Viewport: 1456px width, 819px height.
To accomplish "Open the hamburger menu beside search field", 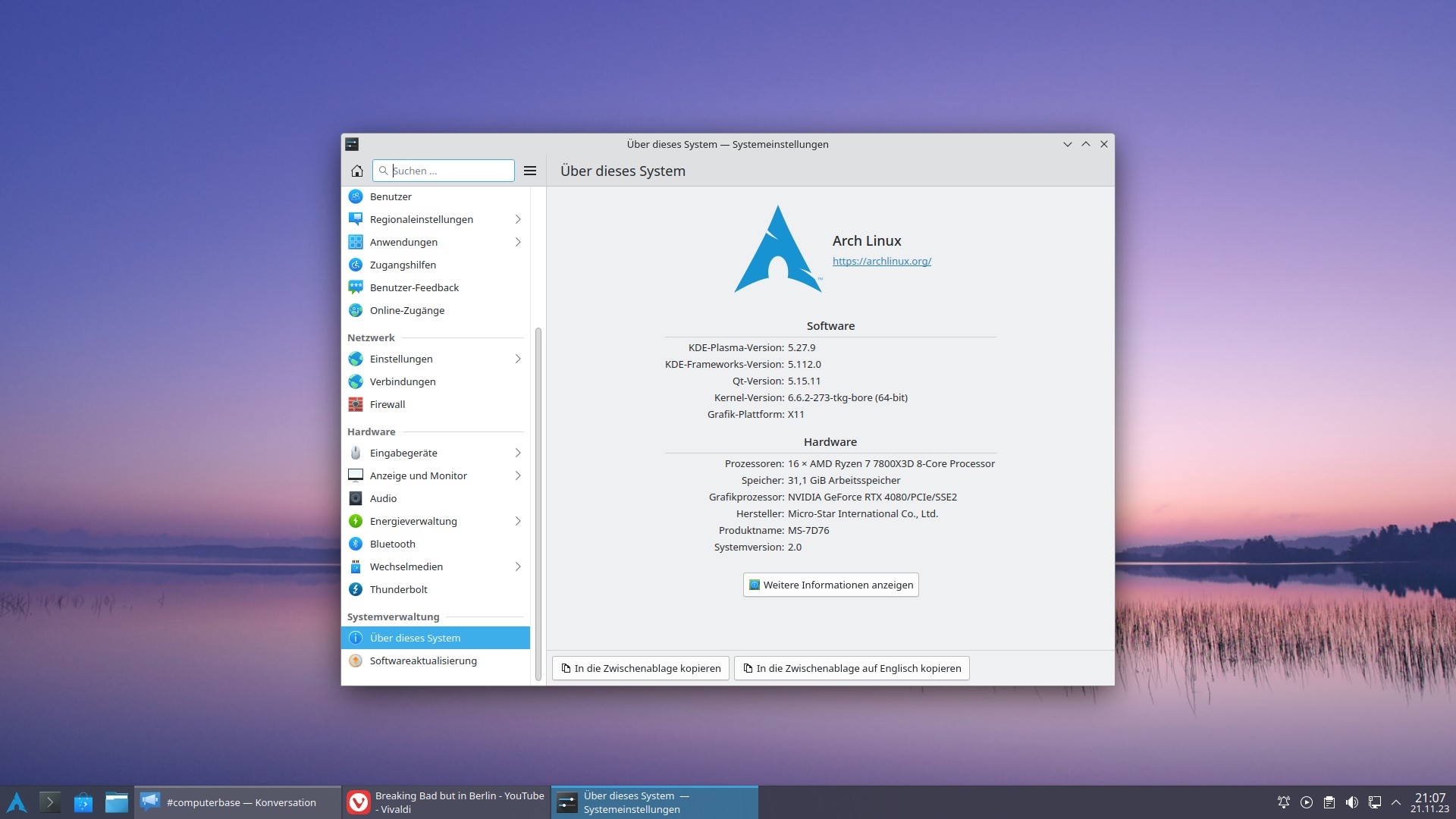I will tap(530, 171).
